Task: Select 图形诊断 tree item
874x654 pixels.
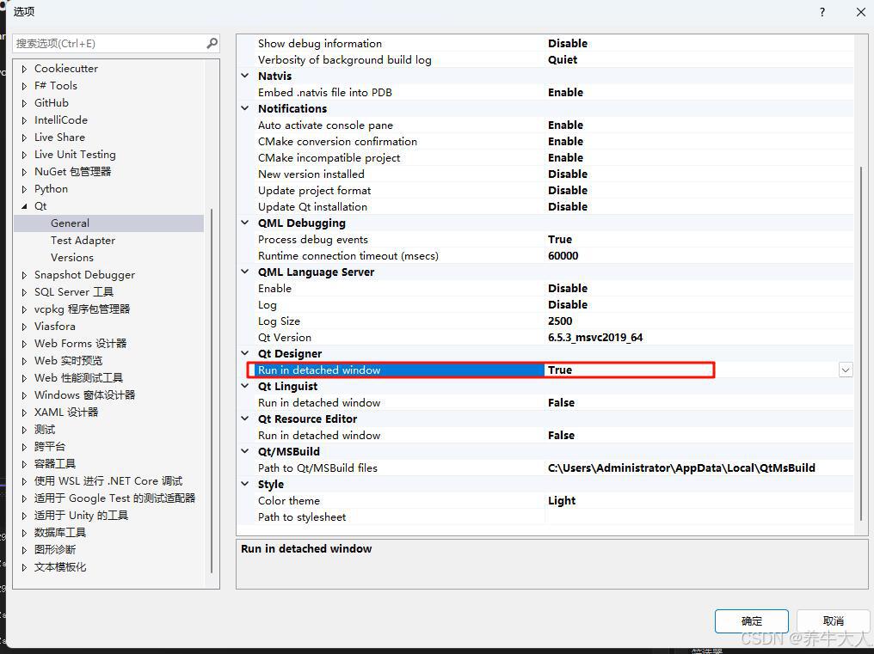Action: (55, 550)
